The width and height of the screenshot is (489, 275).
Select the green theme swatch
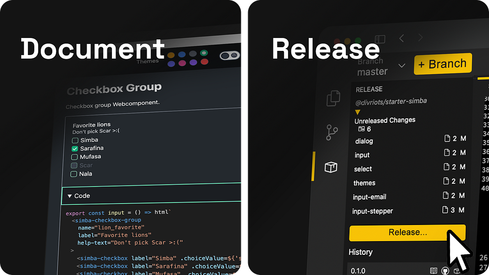click(x=204, y=53)
